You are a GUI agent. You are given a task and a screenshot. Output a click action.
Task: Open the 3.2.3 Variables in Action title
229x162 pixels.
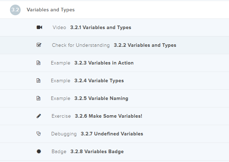pyautogui.click(x=104, y=63)
